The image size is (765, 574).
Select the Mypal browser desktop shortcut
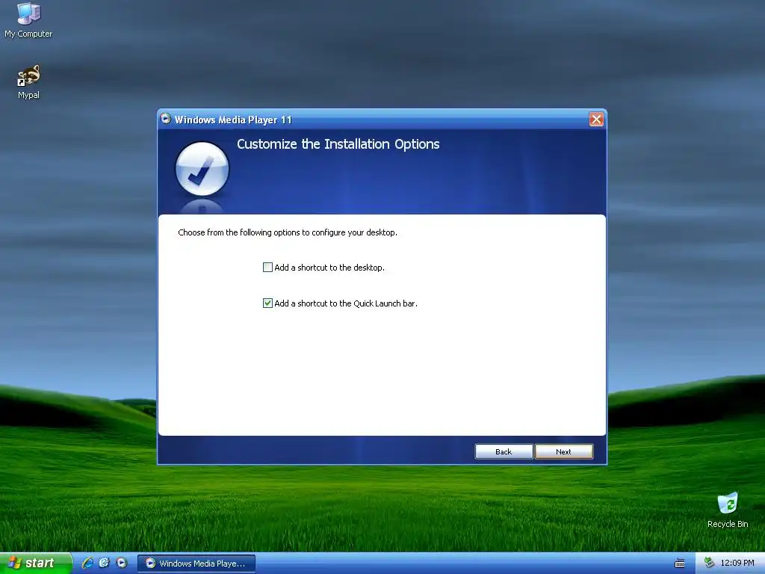(28, 82)
